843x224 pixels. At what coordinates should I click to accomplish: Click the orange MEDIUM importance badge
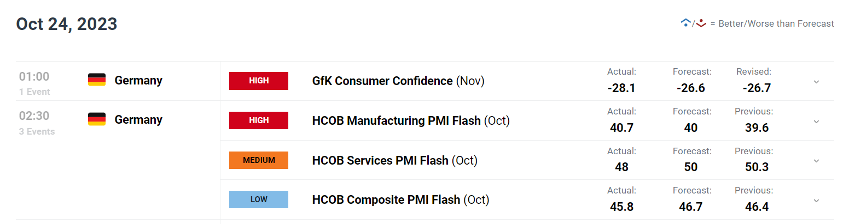(259, 160)
